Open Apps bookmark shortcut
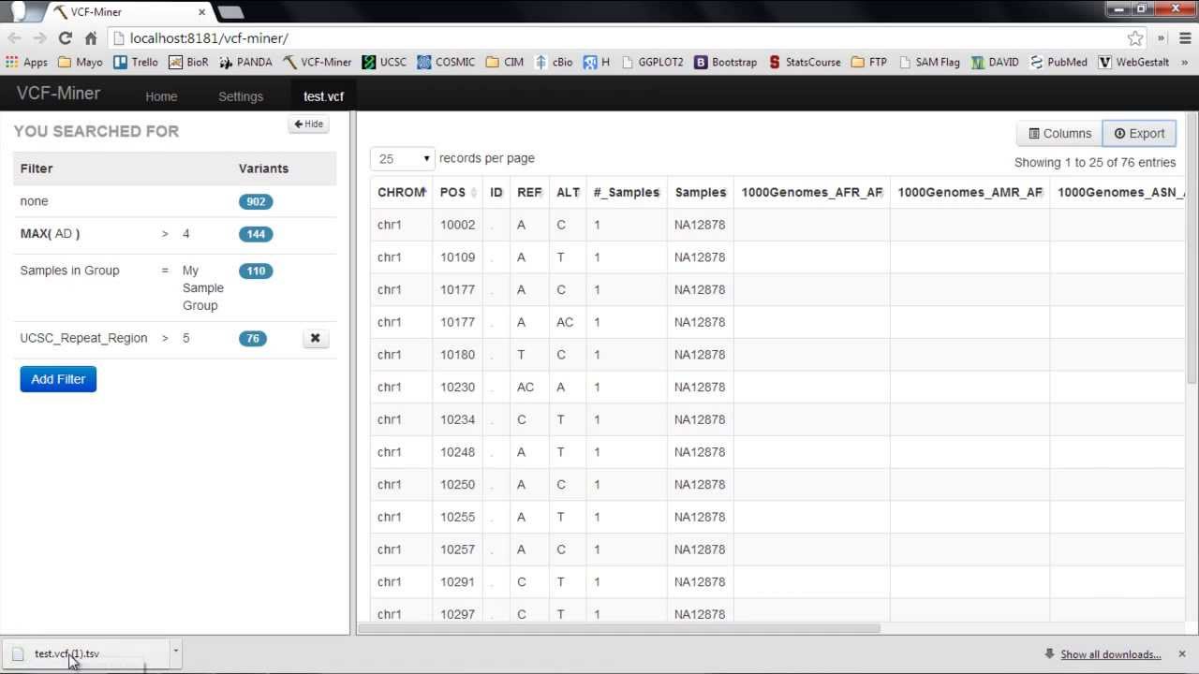Image resolution: width=1199 pixels, height=674 pixels. (x=26, y=62)
